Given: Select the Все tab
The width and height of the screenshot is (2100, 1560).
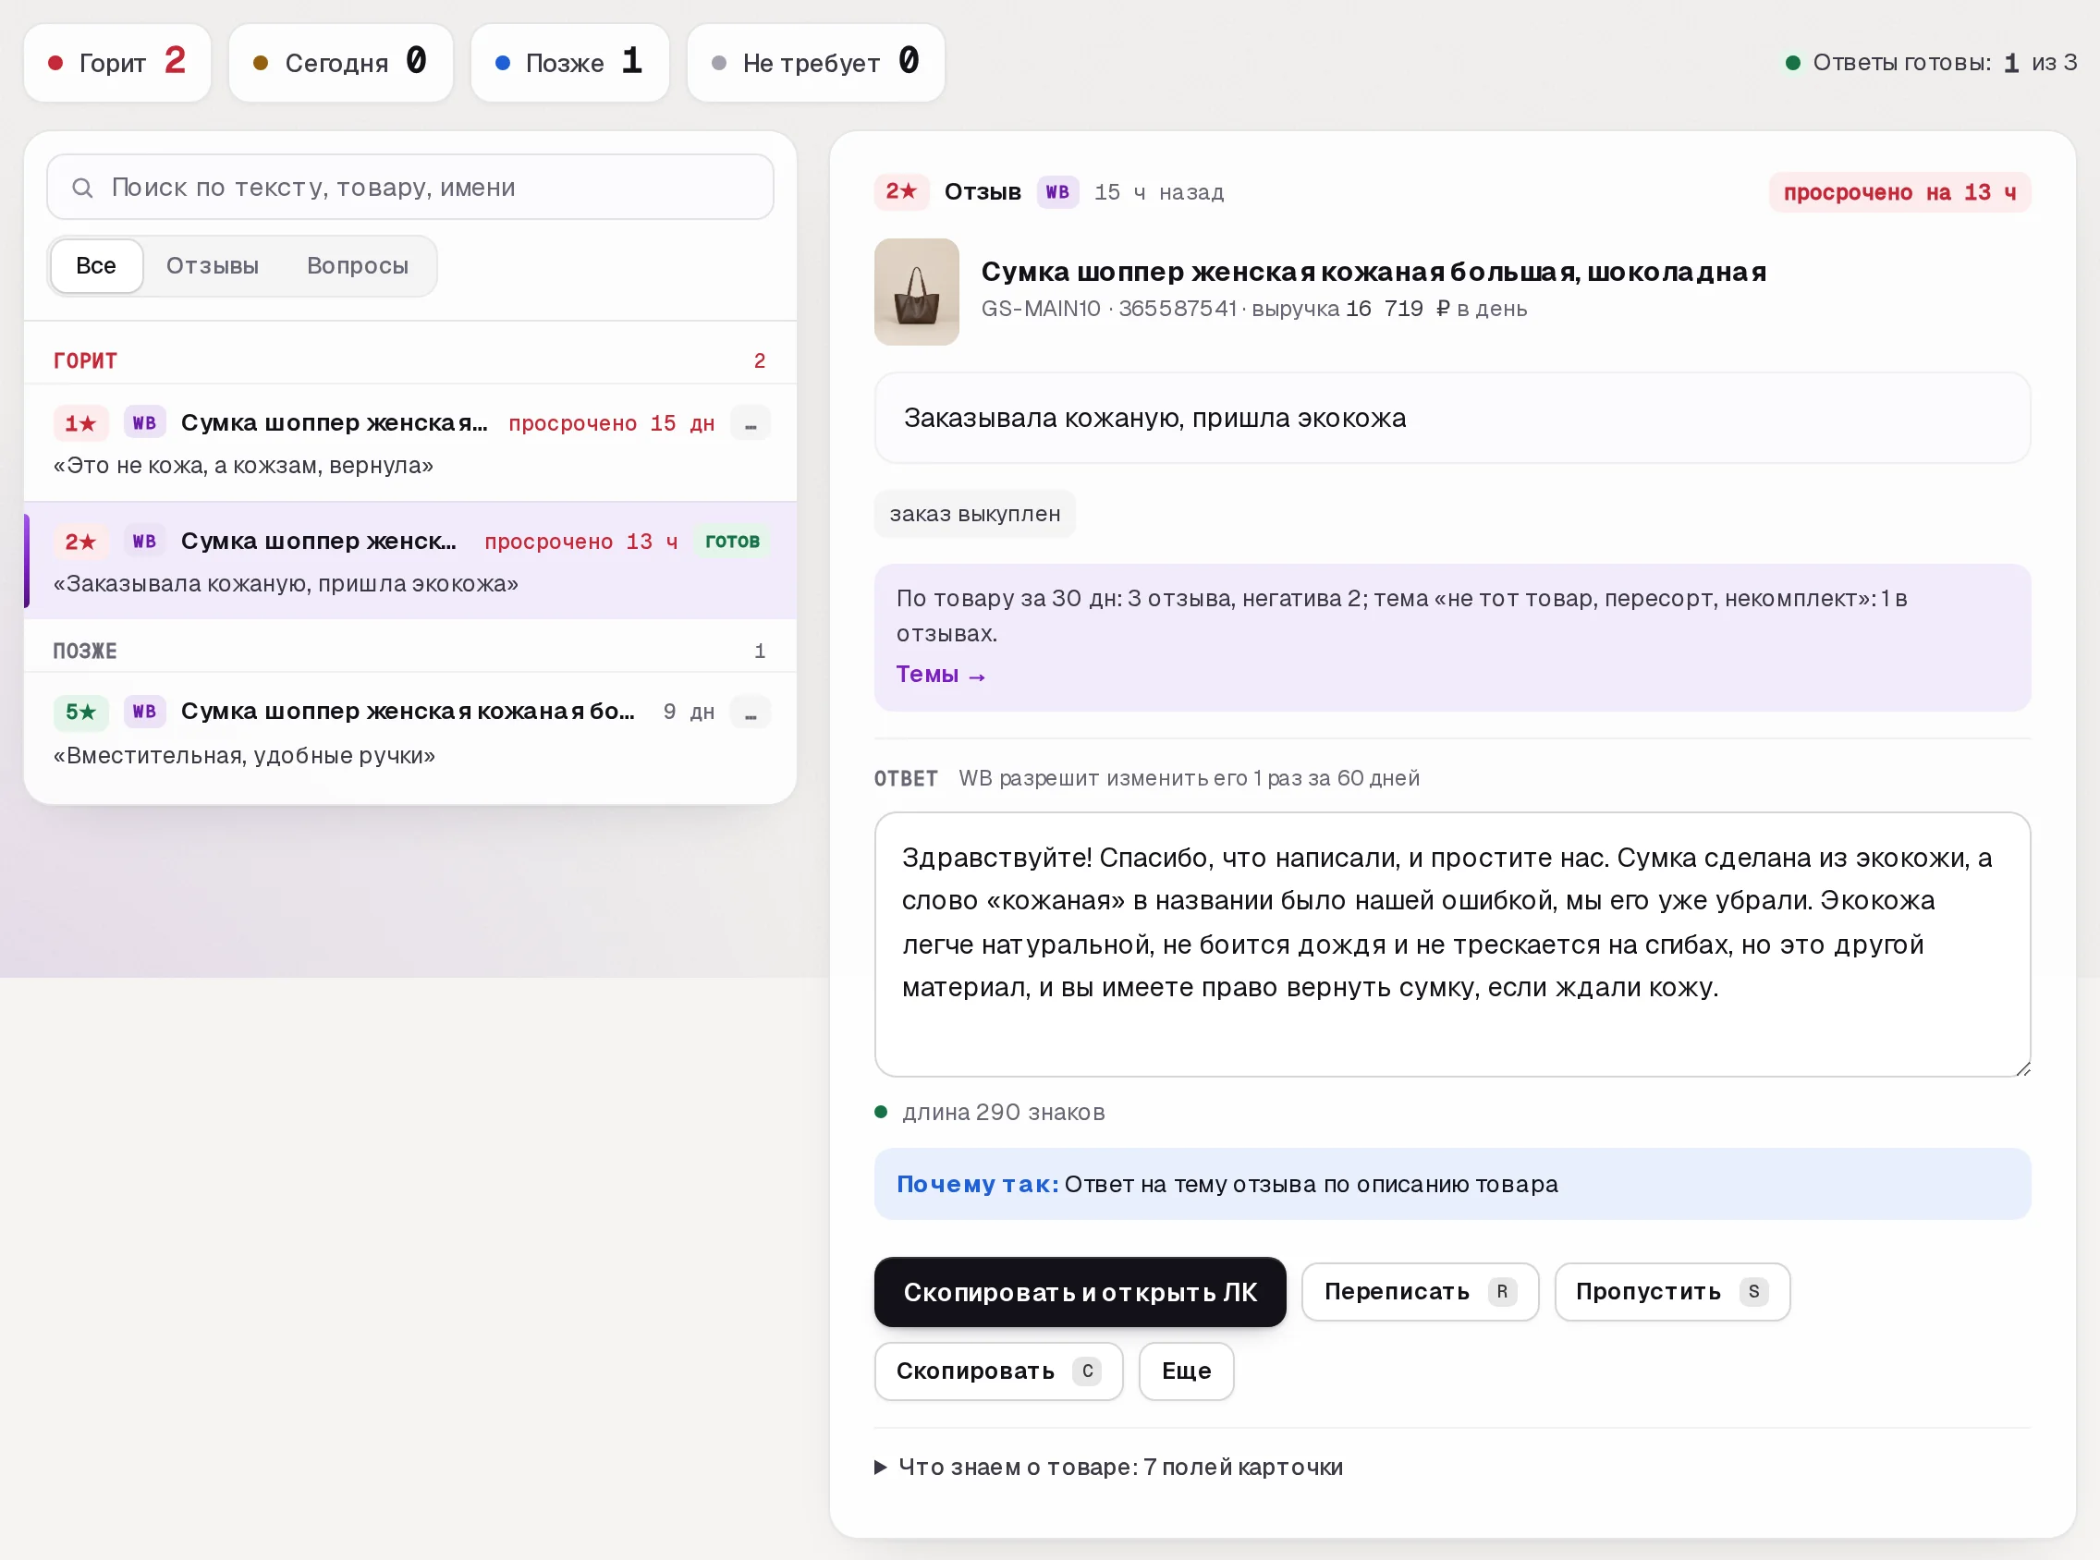Looking at the screenshot, I should click(96, 266).
